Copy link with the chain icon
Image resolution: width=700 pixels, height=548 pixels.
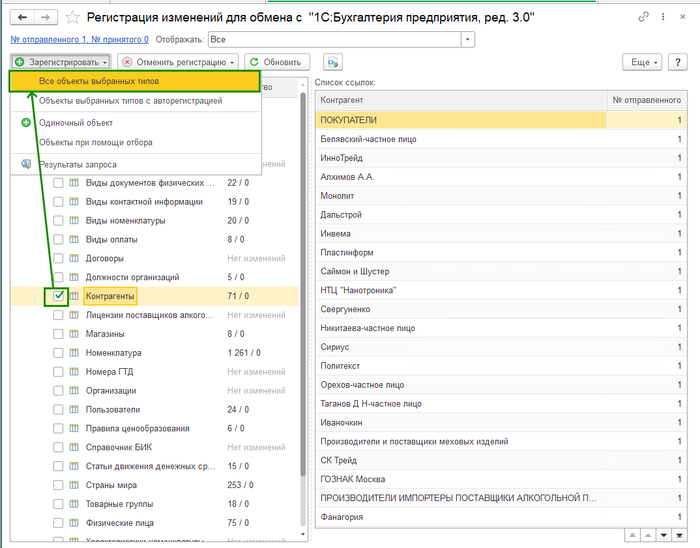(643, 17)
